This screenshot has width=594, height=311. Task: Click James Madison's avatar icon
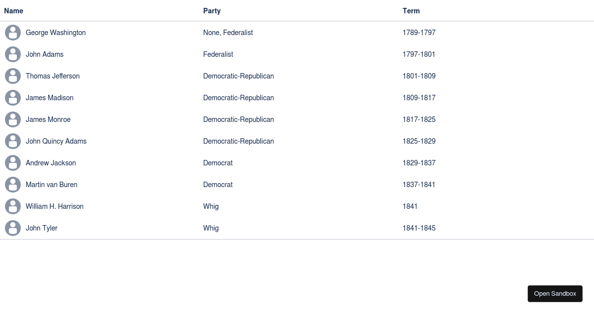tap(13, 98)
